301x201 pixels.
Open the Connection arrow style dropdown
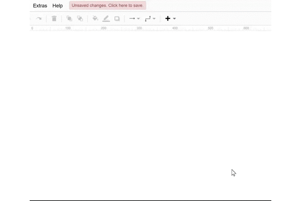coord(134,18)
